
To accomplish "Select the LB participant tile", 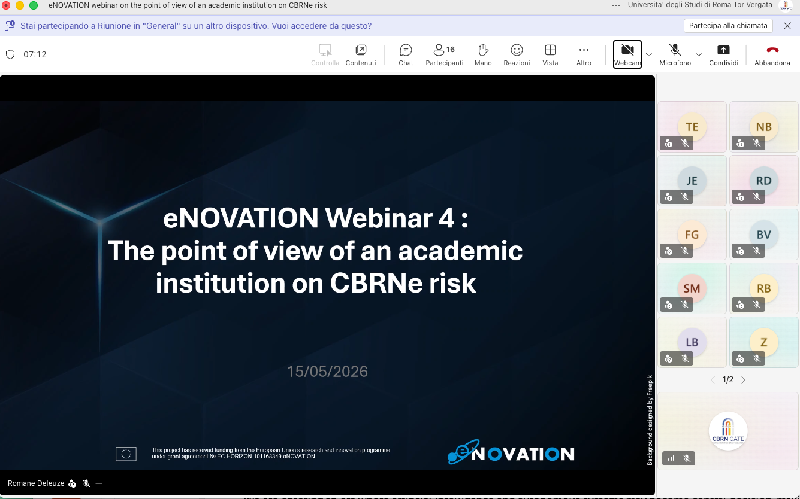I will click(692, 342).
